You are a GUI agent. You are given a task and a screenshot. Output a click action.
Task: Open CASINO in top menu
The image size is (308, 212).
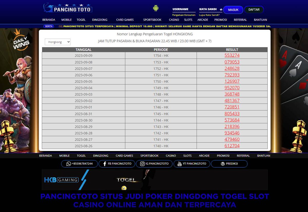[x=174, y=20]
